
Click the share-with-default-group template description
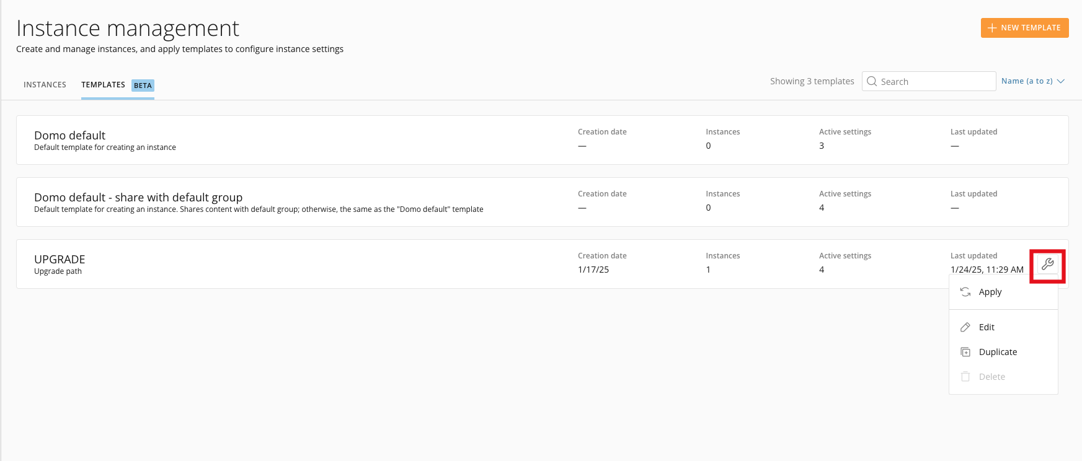pos(259,209)
